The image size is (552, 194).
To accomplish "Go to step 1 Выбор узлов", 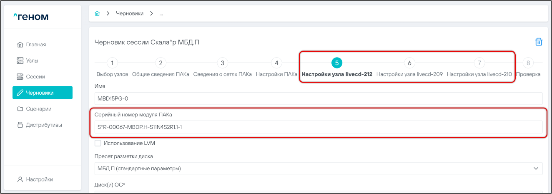I will pos(112,63).
